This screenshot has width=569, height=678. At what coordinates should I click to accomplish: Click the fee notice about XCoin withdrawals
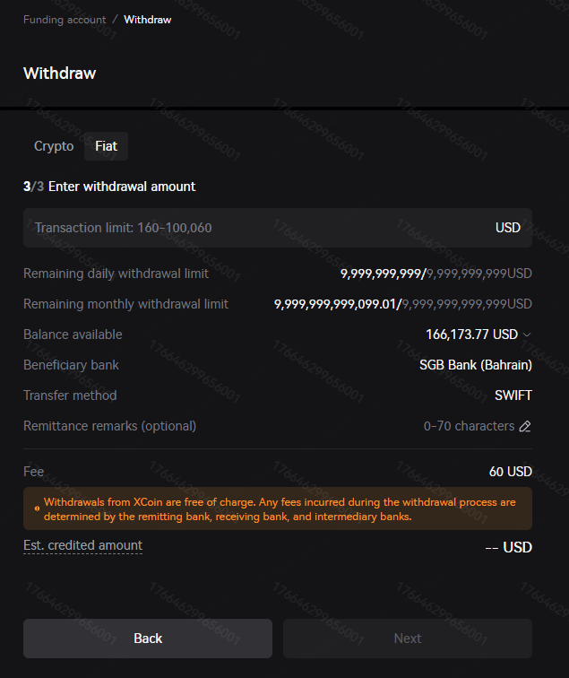[x=280, y=509]
